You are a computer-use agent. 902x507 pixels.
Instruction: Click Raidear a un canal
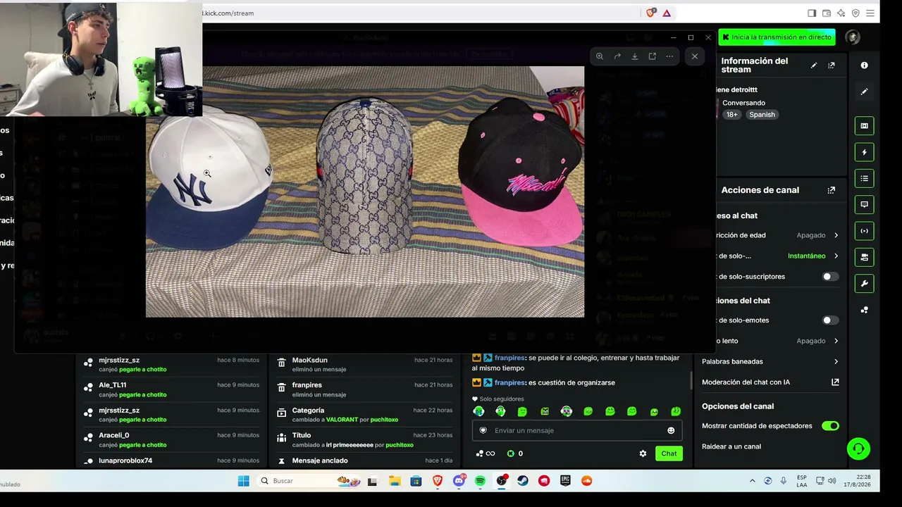point(731,446)
